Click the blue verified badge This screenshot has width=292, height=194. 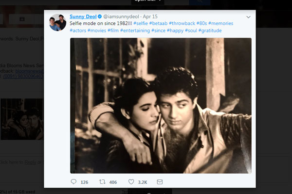tap(99, 16)
